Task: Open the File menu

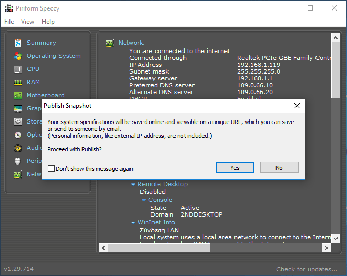Action: pos(9,22)
